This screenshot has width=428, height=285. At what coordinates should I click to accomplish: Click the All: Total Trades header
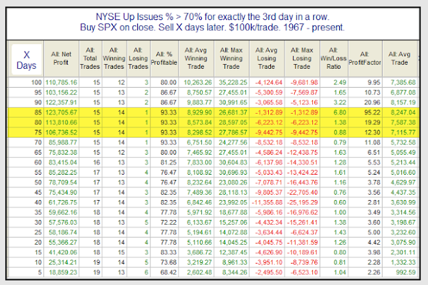pos(90,59)
